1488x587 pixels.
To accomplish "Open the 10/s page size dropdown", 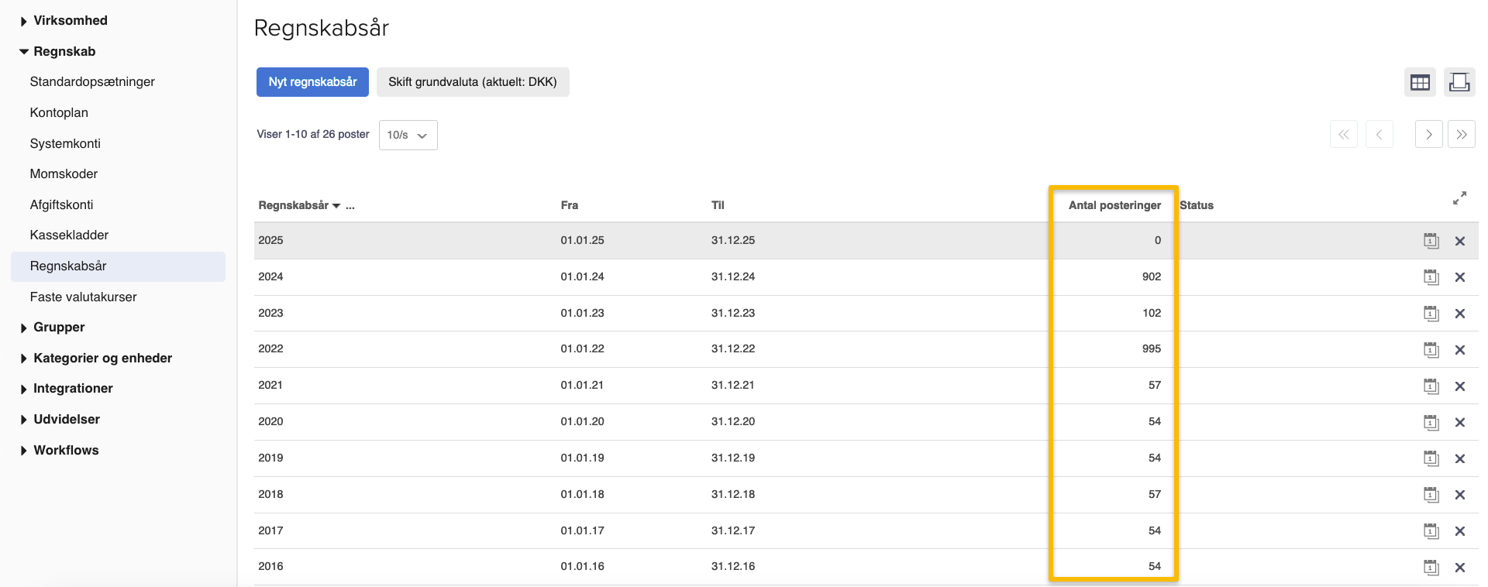I will click(408, 135).
